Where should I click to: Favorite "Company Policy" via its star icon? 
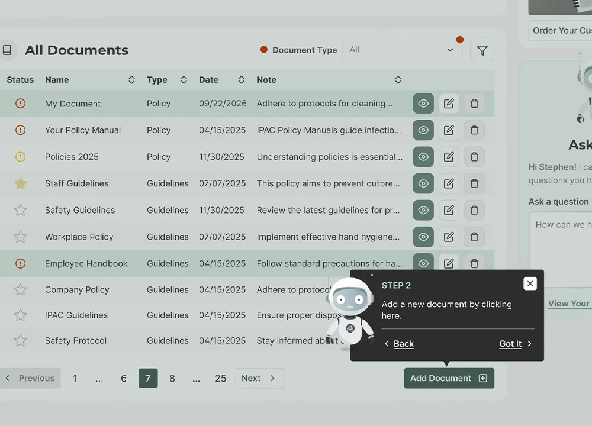(20, 289)
